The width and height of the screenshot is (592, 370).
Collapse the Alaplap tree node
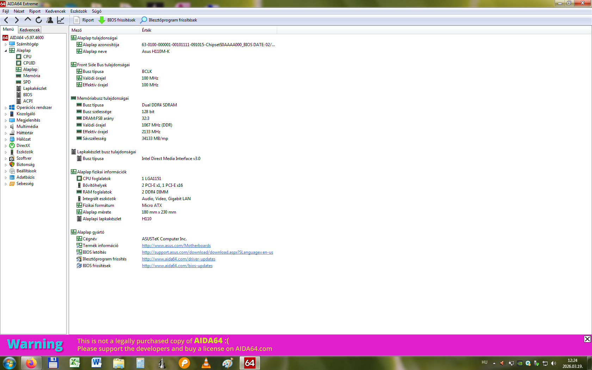tap(6, 51)
